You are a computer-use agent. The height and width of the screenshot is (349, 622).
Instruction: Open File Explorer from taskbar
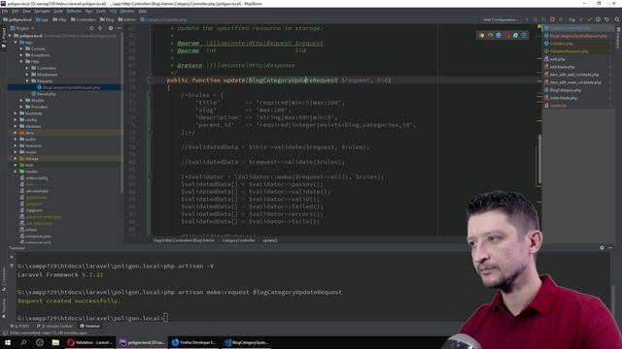(x=55, y=342)
